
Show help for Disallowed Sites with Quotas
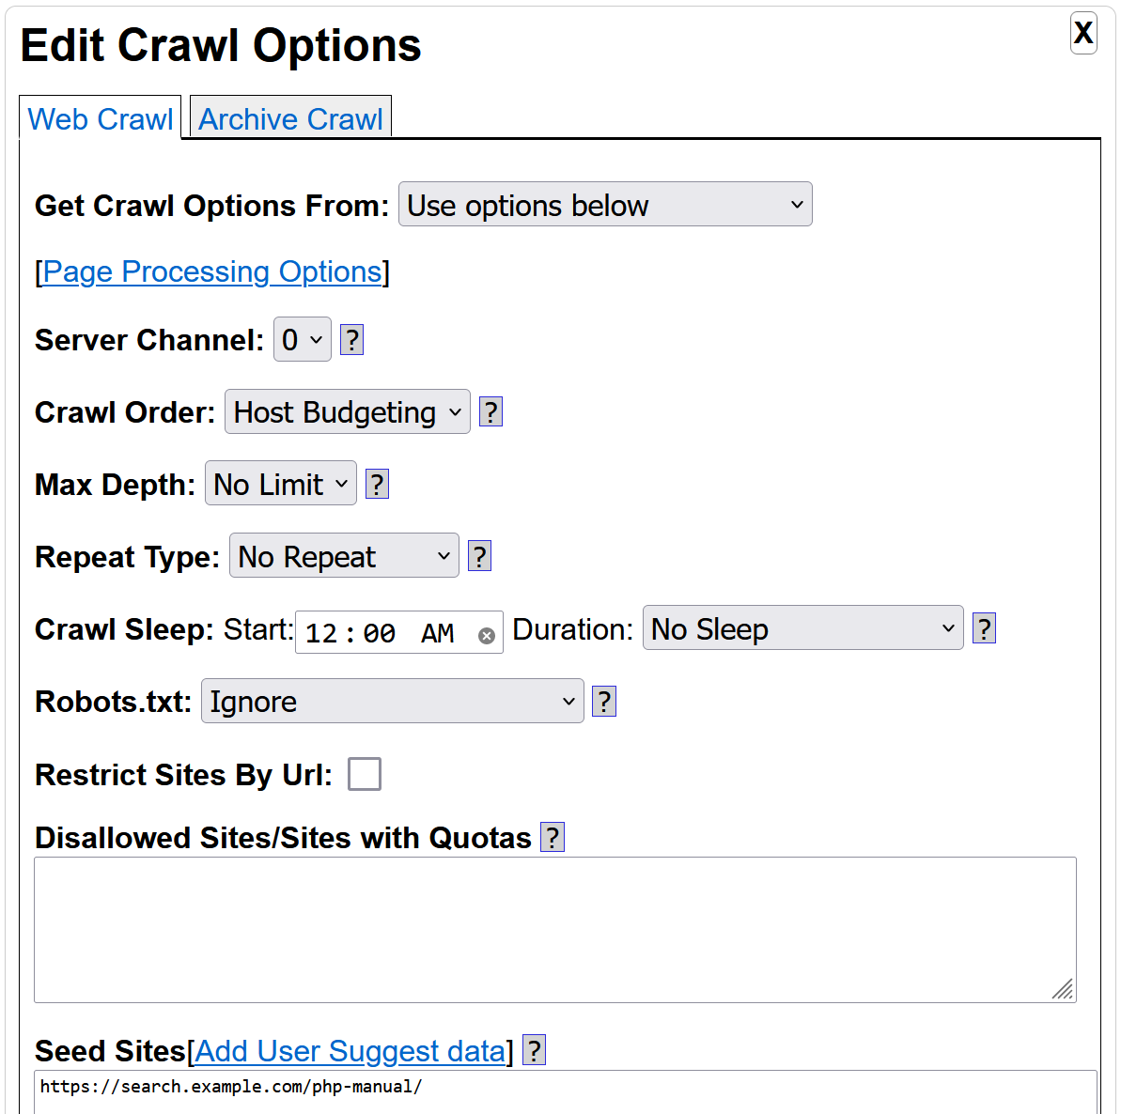point(553,838)
